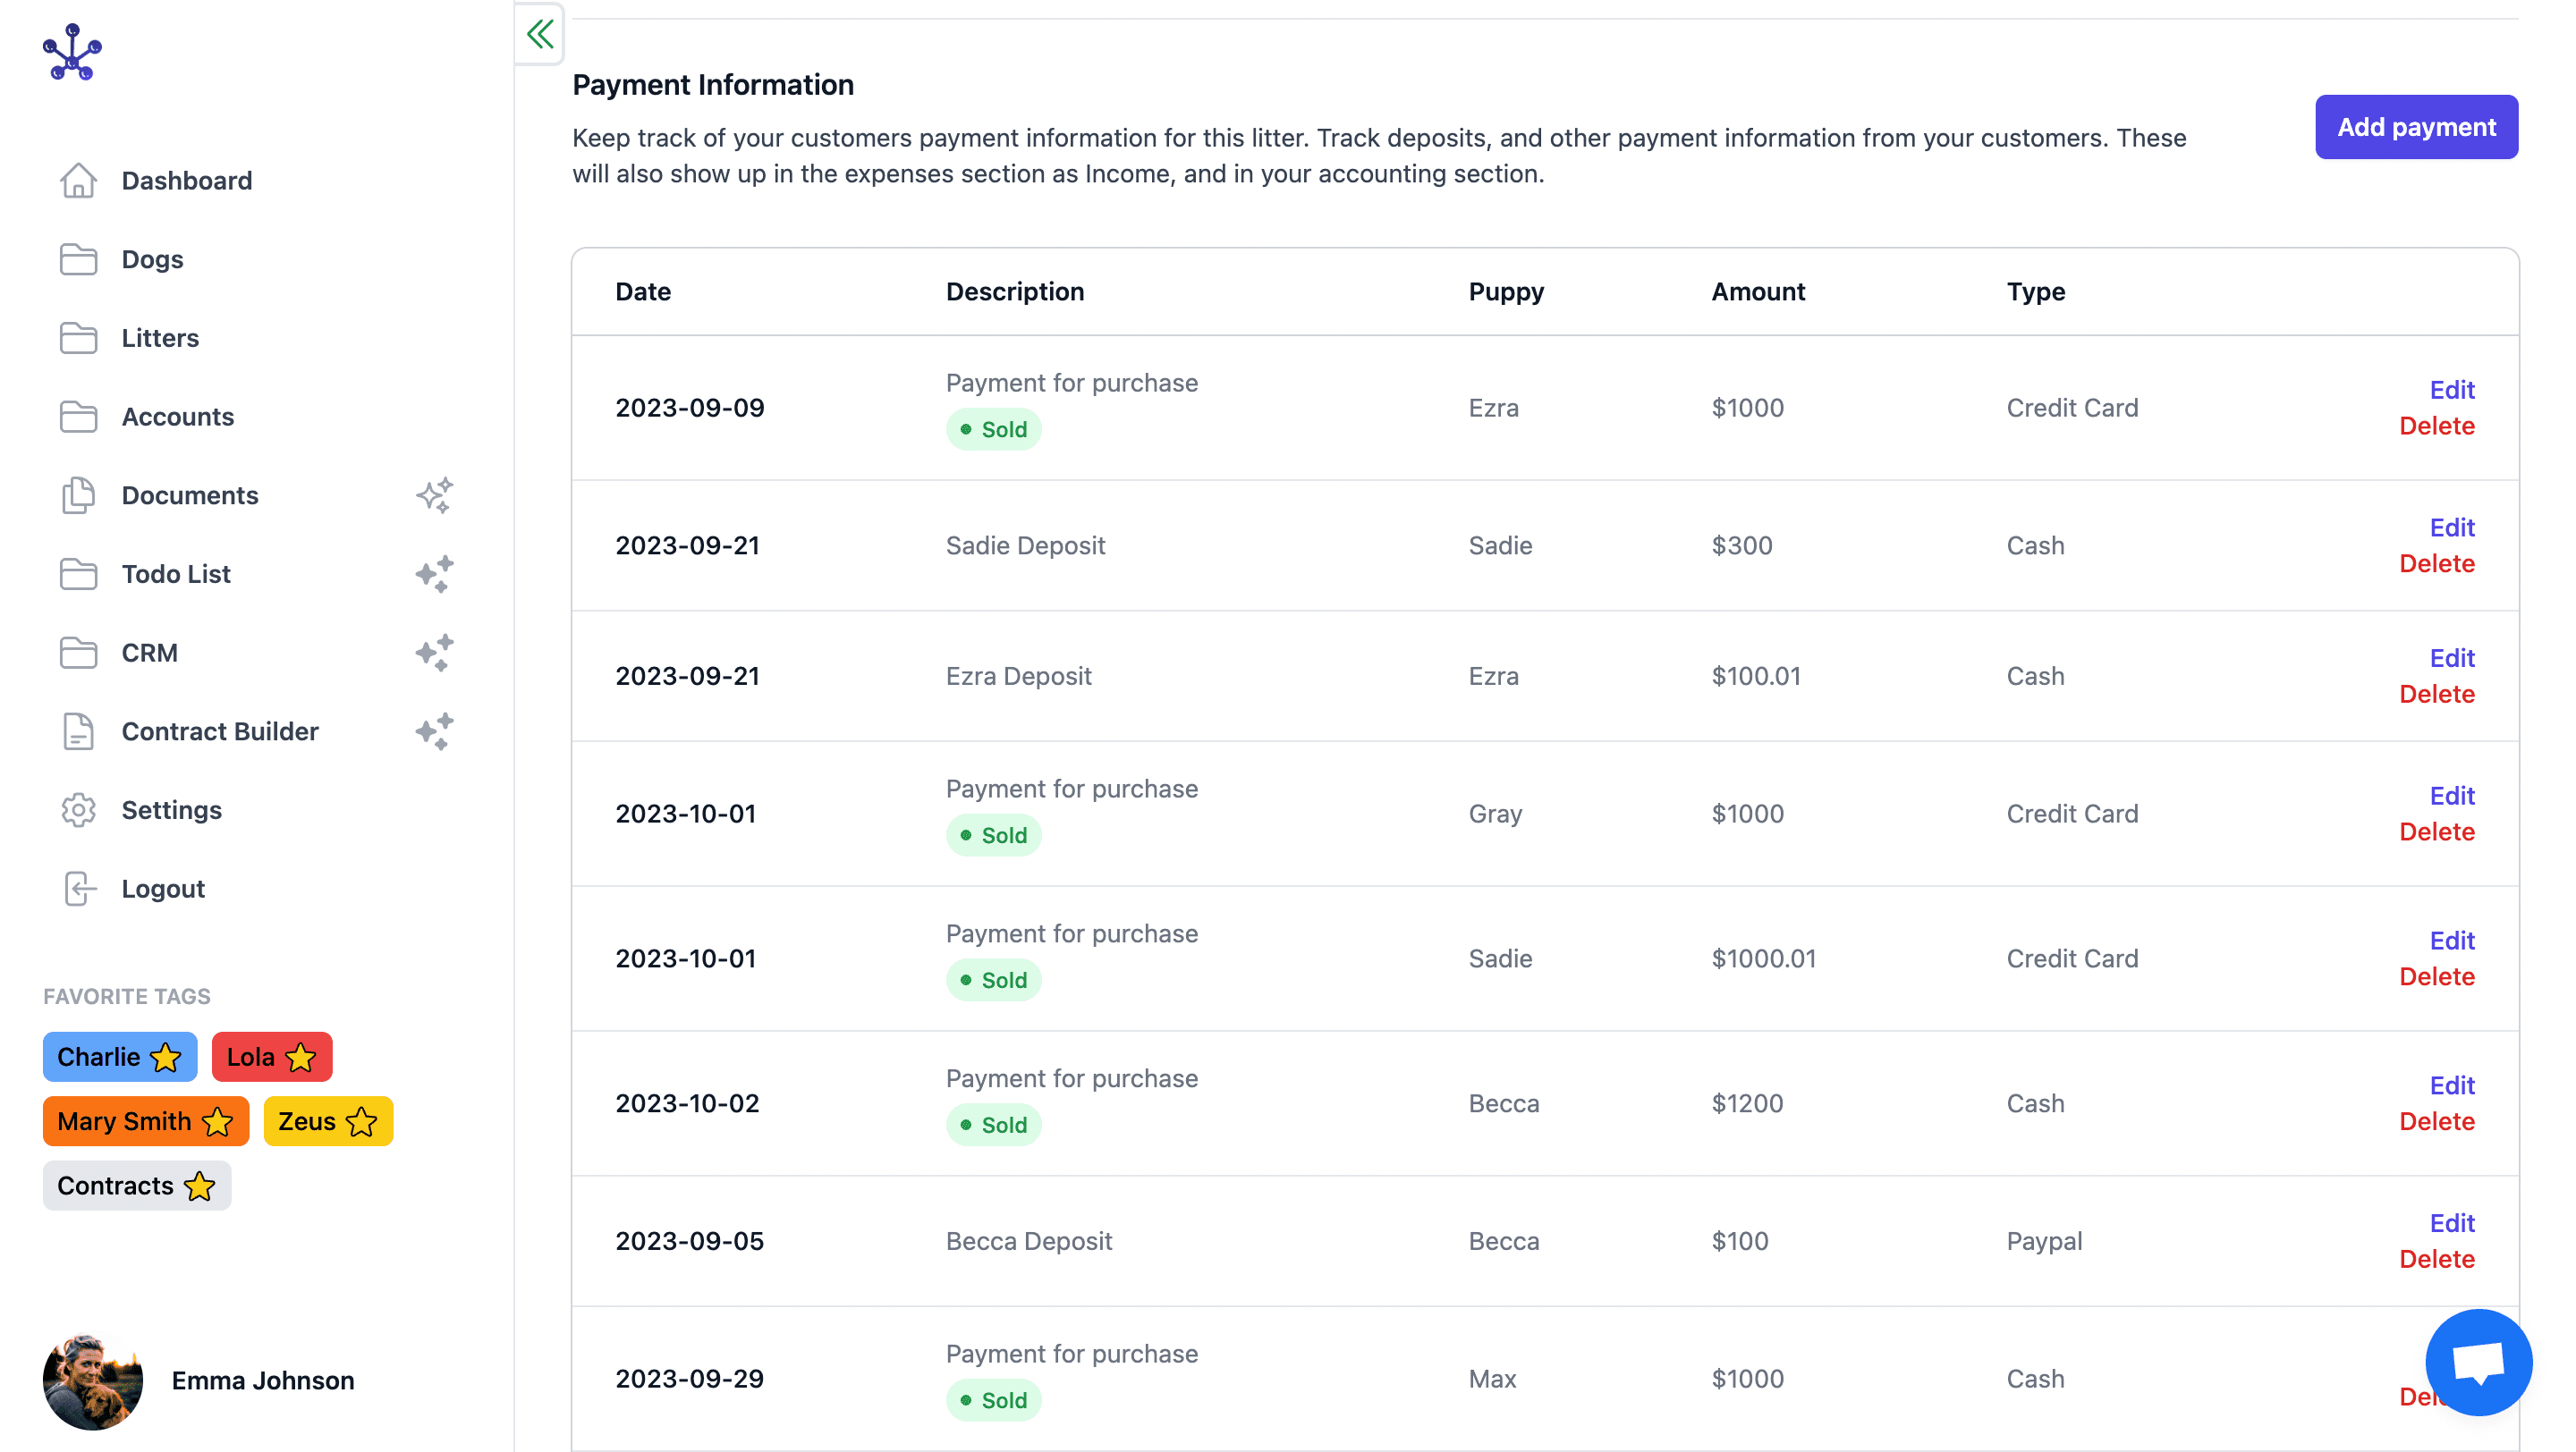This screenshot has height=1452, width=2576.
Task: Click Logout in the sidebar
Action: click(x=163, y=889)
